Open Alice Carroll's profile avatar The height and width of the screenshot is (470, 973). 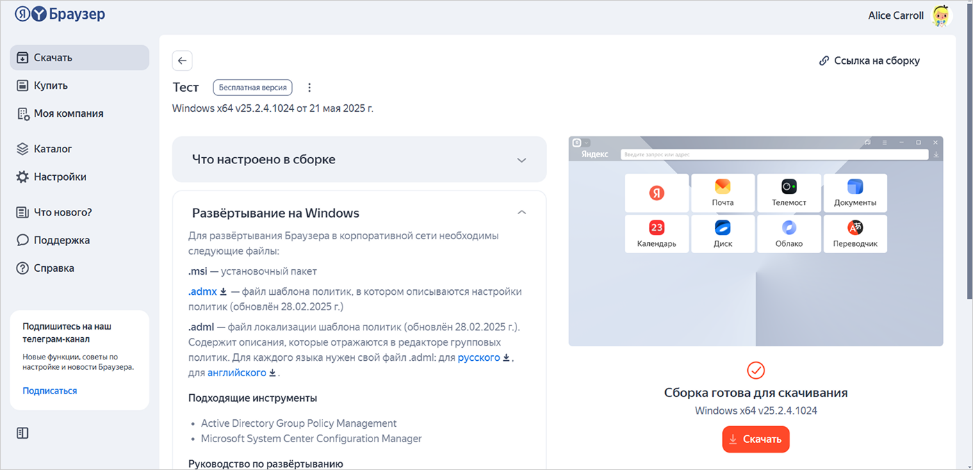click(941, 15)
